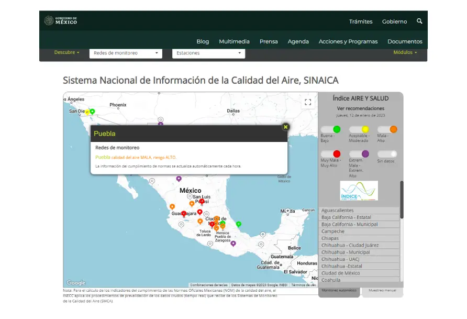Go to Multimedia section
Screen dimensions: 467x319
point(234,41)
